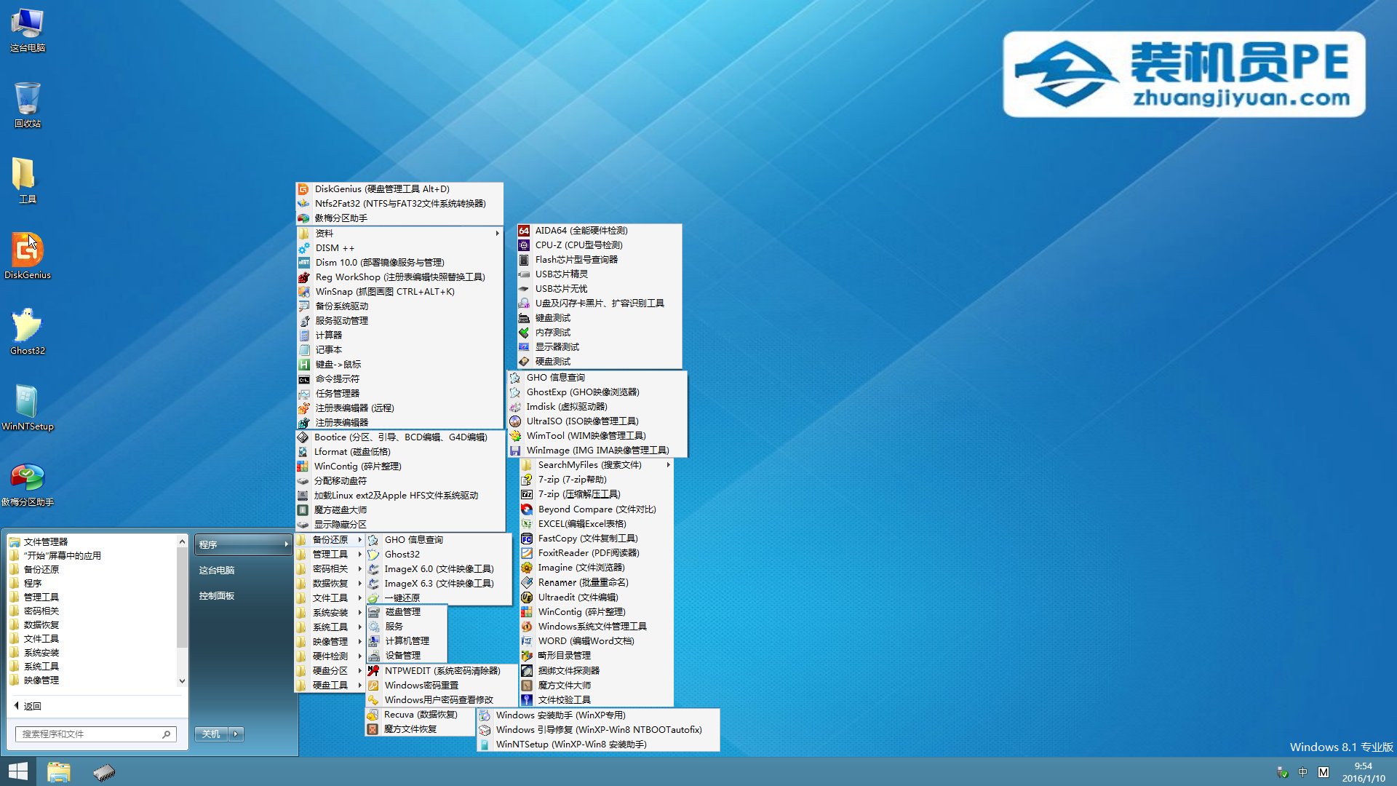This screenshot has height=786, width=1397.
Task: Select AIDA64 hardware detection entry
Action: tap(581, 231)
